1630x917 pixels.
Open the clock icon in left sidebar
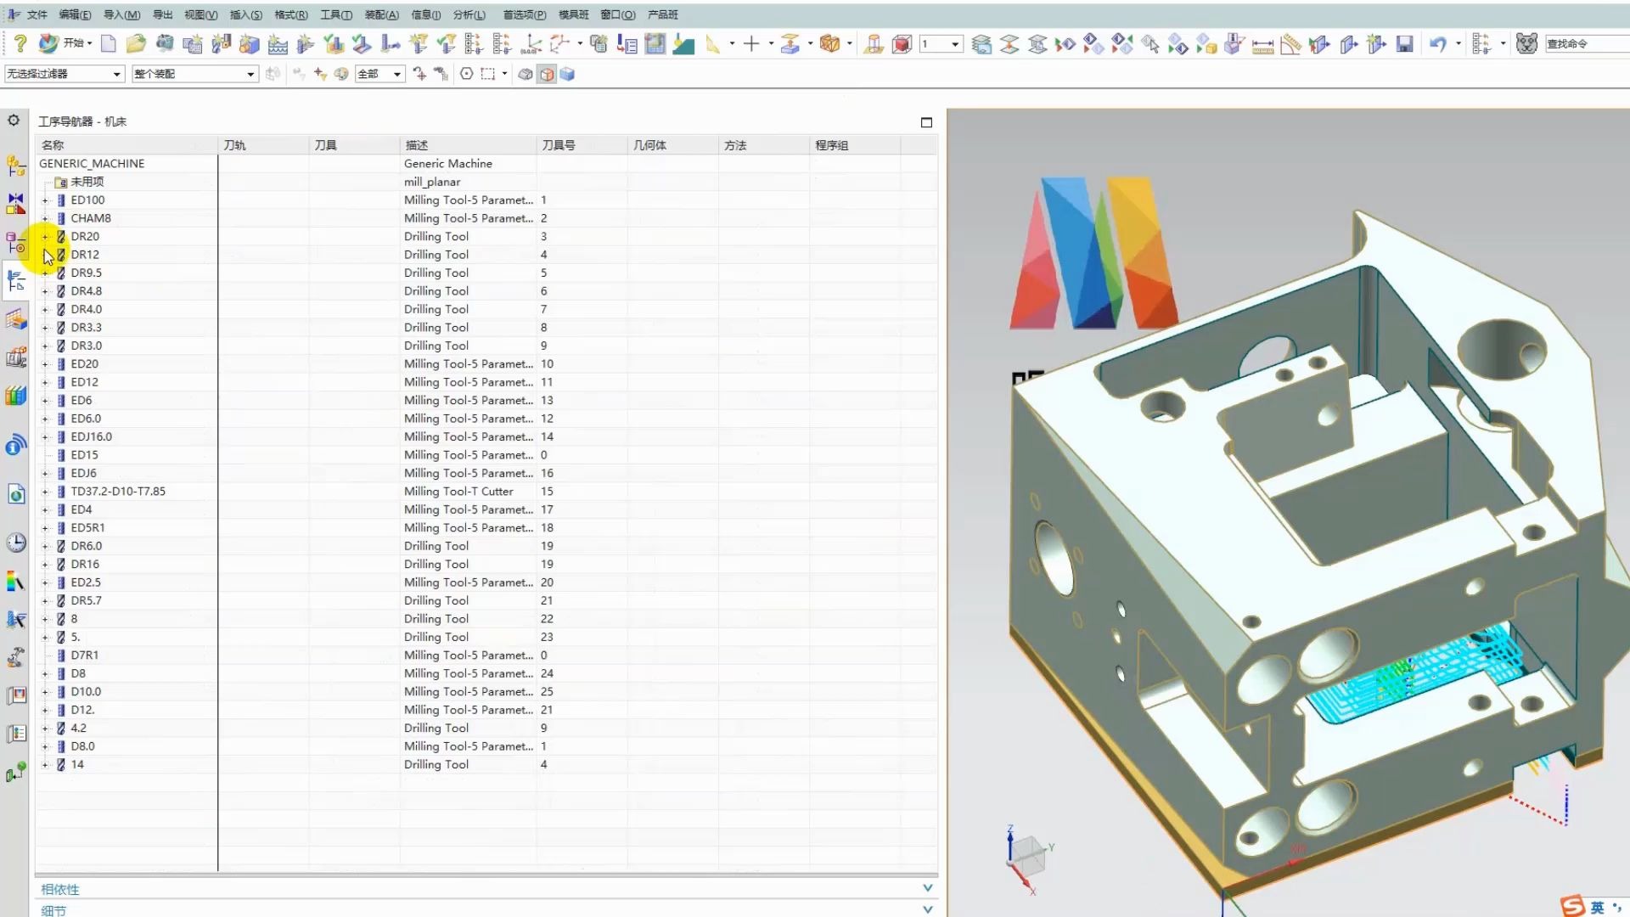16,543
